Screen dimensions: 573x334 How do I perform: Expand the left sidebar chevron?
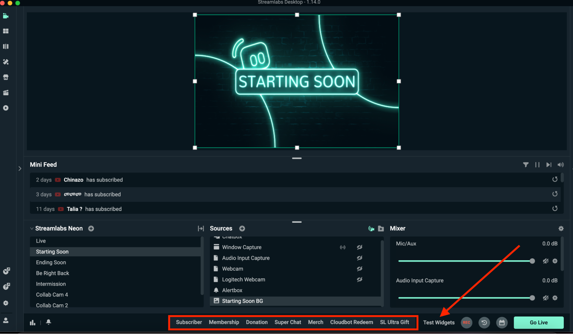coord(20,169)
